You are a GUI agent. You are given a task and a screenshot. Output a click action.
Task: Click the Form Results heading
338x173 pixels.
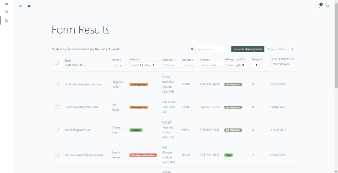coord(81,29)
